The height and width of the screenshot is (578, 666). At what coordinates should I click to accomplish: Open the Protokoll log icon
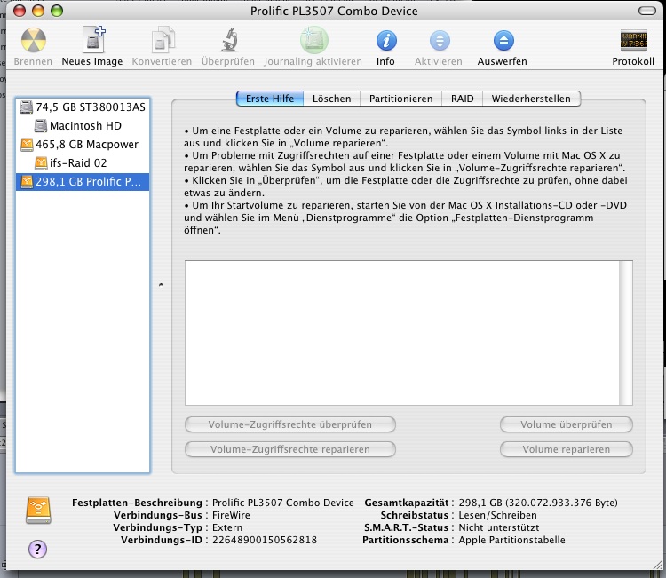tap(633, 40)
